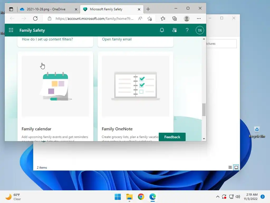This screenshot has height=203, width=270.
Task: Open the Favorites list
Action: click(x=163, y=19)
